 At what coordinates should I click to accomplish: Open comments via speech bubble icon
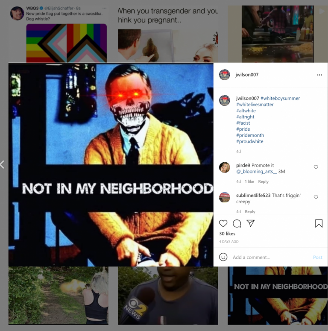(237, 223)
